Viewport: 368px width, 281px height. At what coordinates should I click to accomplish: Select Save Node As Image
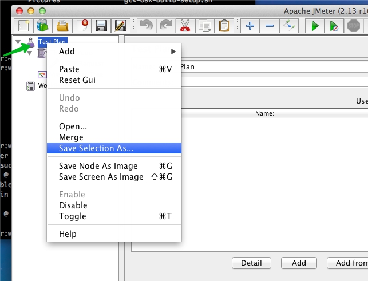pyautogui.click(x=114, y=166)
